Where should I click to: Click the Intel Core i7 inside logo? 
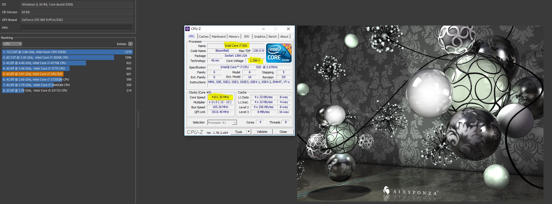[x=279, y=53]
